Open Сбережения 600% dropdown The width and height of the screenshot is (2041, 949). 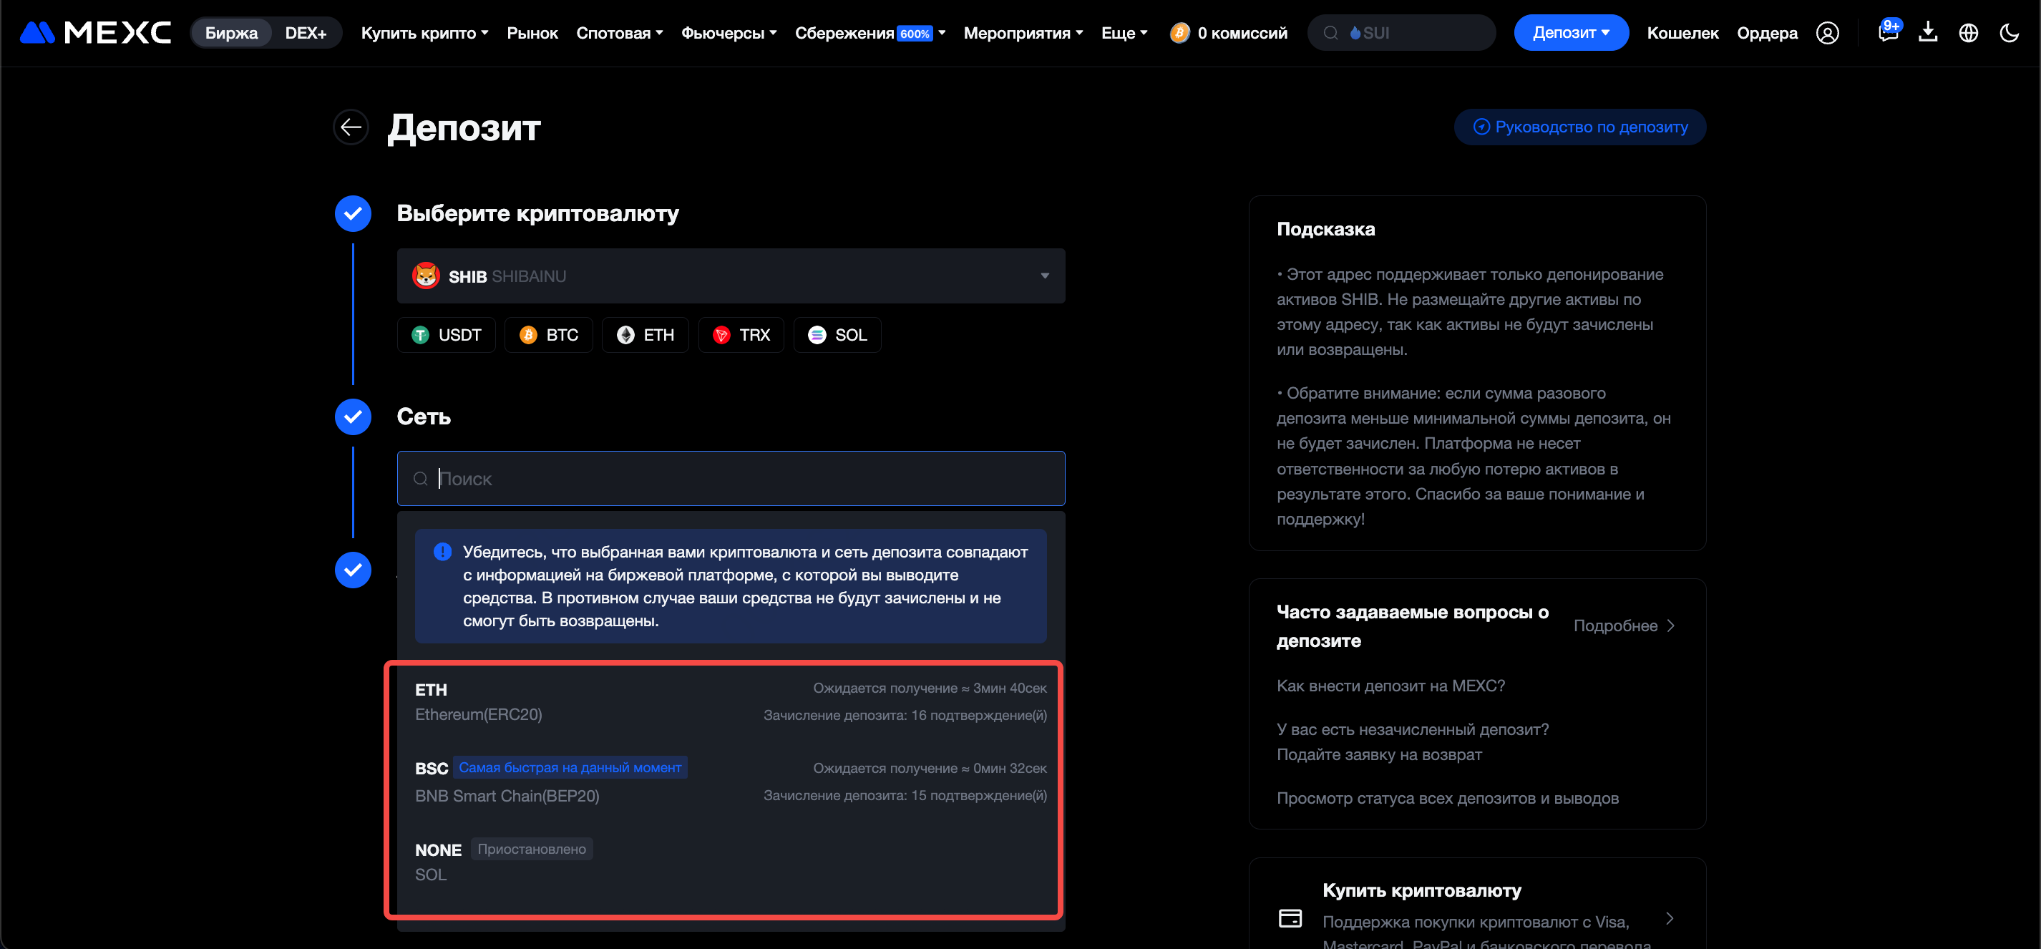click(870, 32)
